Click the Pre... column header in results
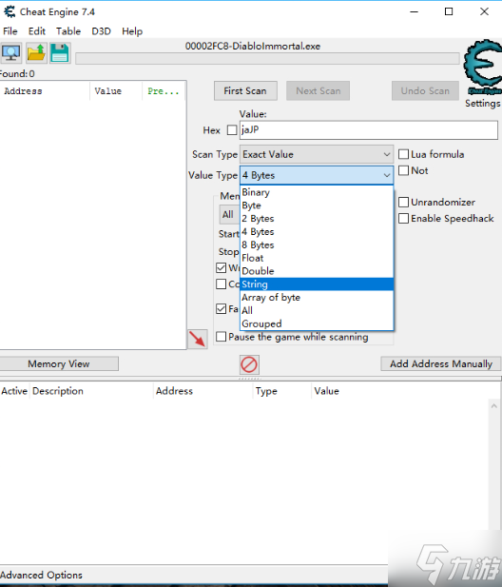Screen dimensions: 502x587 [x=164, y=91]
